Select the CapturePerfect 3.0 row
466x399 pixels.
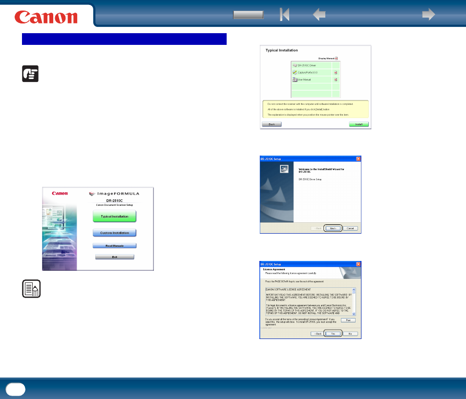click(x=316, y=73)
